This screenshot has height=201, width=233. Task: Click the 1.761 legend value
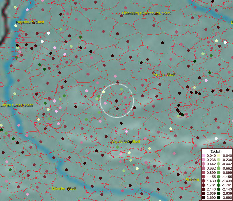pos(211,185)
